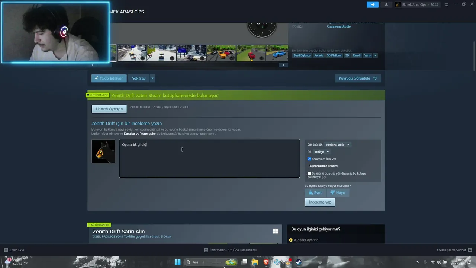Open the orange and yellow cars thumbnail

point(221,53)
